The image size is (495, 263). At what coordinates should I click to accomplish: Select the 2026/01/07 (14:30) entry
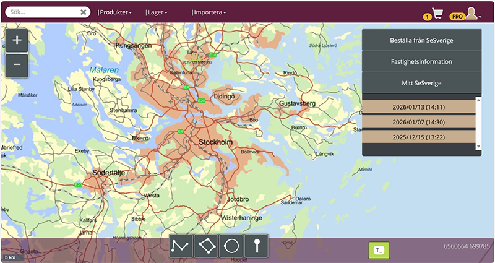pos(418,122)
